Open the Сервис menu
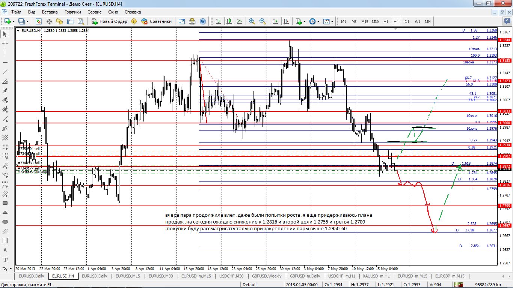Viewport: 513px width, 288px height. [94, 12]
